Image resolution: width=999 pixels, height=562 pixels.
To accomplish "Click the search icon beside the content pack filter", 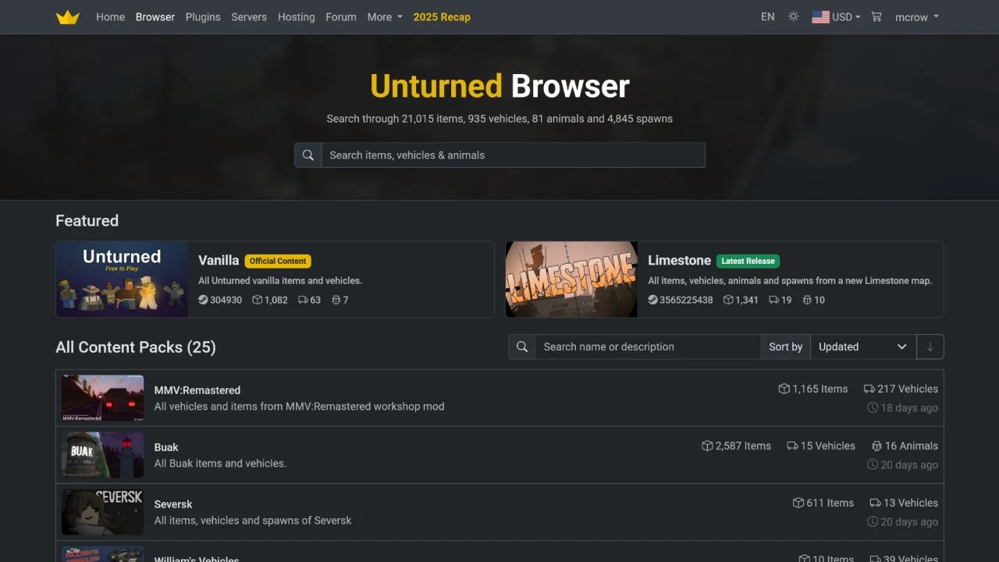I will tap(521, 347).
